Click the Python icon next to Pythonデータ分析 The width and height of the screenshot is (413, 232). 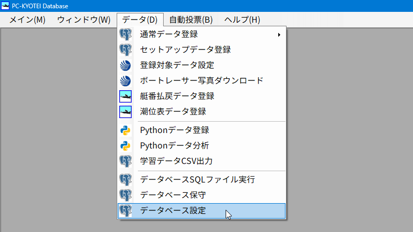click(x=125, y=146)
